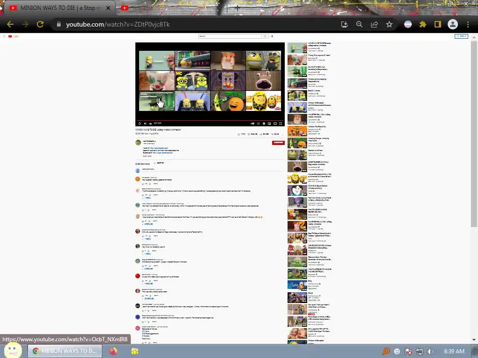Image resolution: width=478 pixels, height=358 pixels.
Task: Click the Add a comment field
Action: 213,169
